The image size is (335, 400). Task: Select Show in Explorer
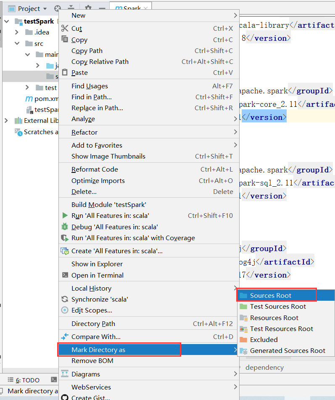[149, 264]
